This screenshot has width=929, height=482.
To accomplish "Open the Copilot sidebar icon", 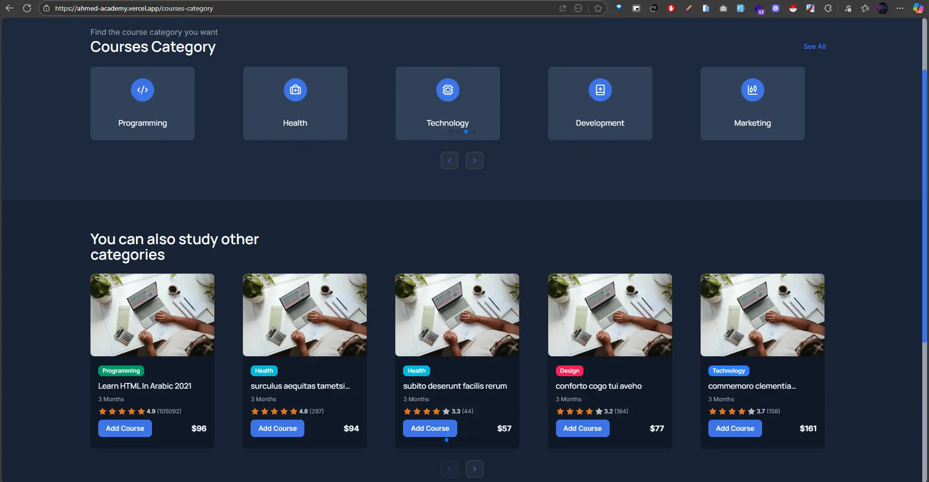I will tap(918, 8).
